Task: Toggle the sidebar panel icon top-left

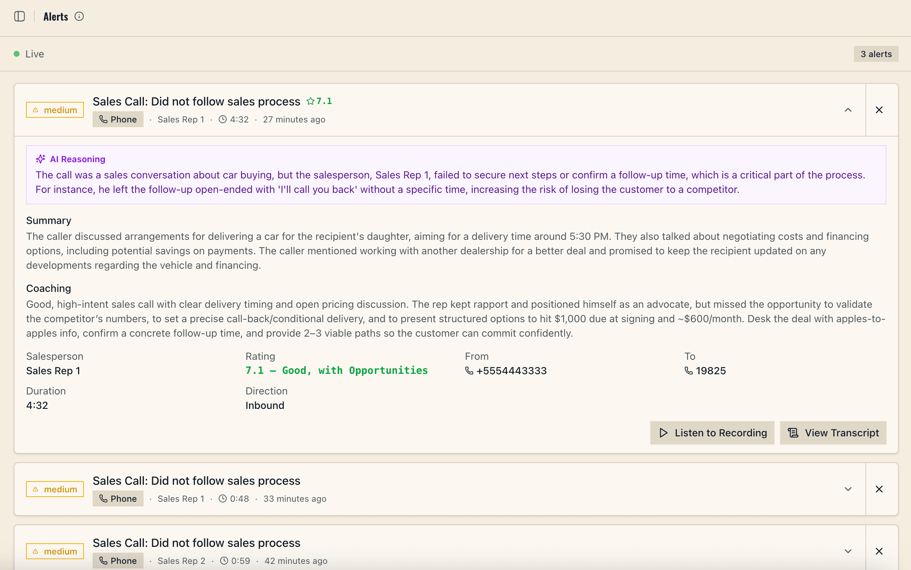Action: [x=20, y=16]
